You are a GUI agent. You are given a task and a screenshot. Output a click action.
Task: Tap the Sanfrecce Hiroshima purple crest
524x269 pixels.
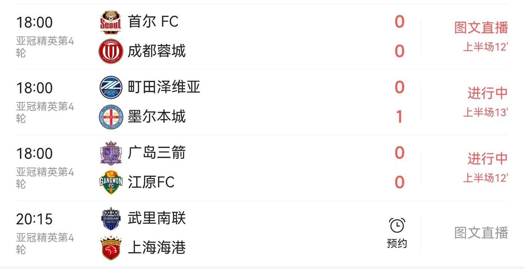point(111,153)
